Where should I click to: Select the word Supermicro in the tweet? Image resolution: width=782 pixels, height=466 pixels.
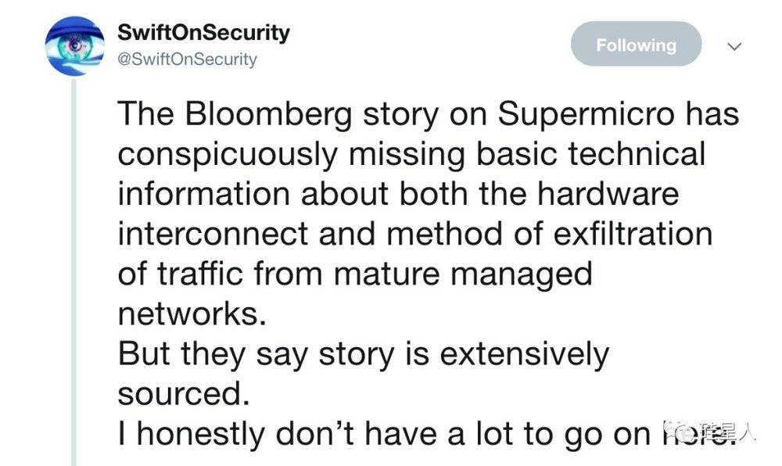click(x=586, y=115)
